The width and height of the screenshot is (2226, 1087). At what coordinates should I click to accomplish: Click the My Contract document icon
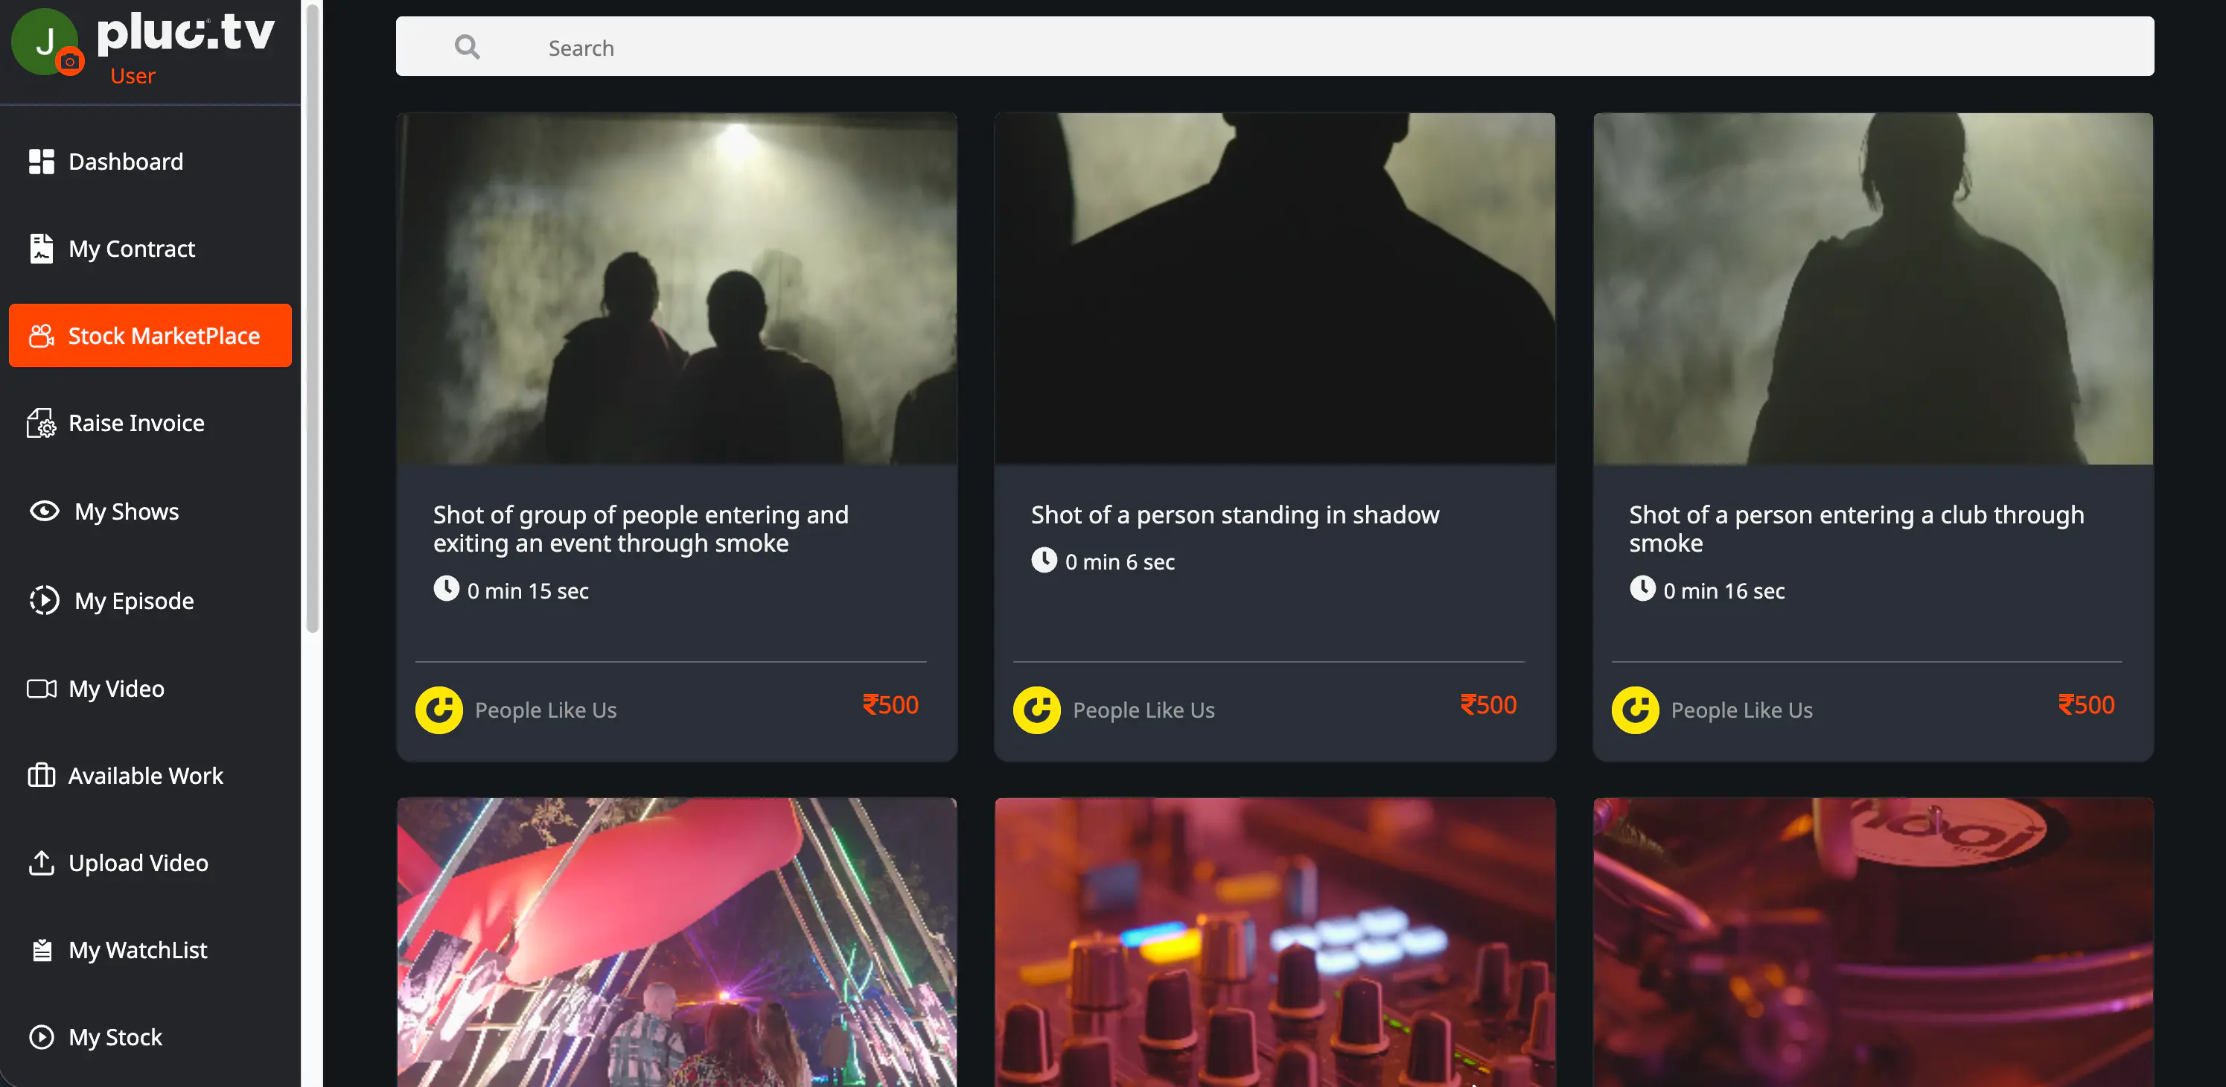pos(41,249)
